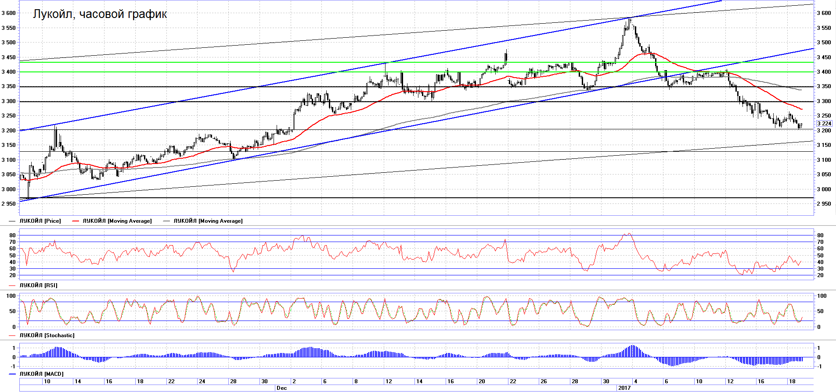Click the date label "20" on time axis

tap(482, 381)
